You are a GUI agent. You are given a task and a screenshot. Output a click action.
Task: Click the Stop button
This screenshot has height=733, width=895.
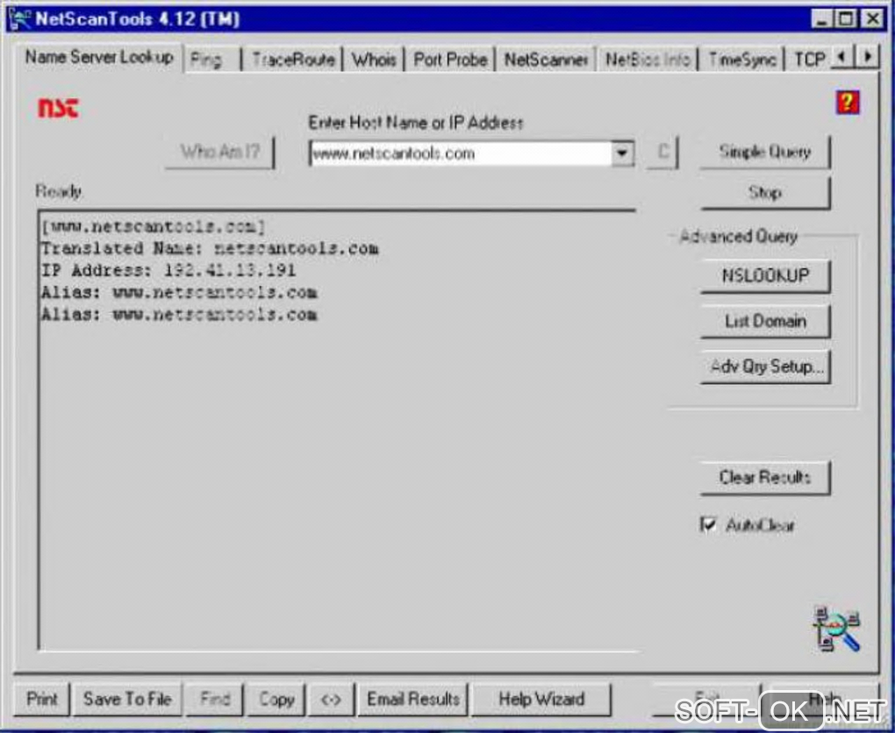[765, 193]
